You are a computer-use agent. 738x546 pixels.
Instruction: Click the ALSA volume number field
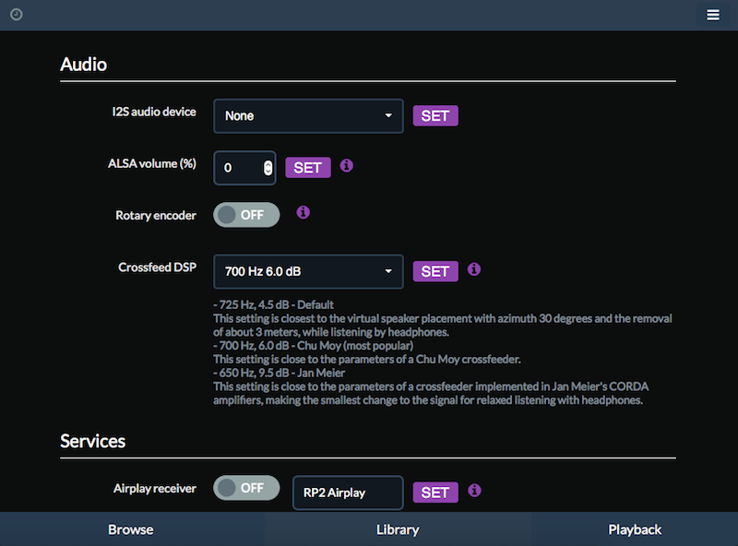click(x=244, y=168)
